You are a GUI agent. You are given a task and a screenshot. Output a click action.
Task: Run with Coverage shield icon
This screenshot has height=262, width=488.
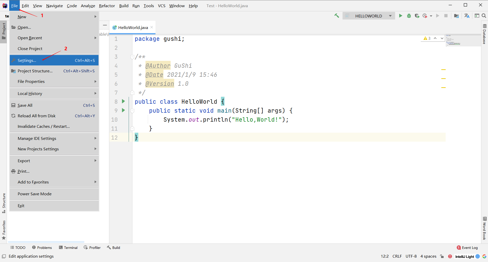coord(417,16)
